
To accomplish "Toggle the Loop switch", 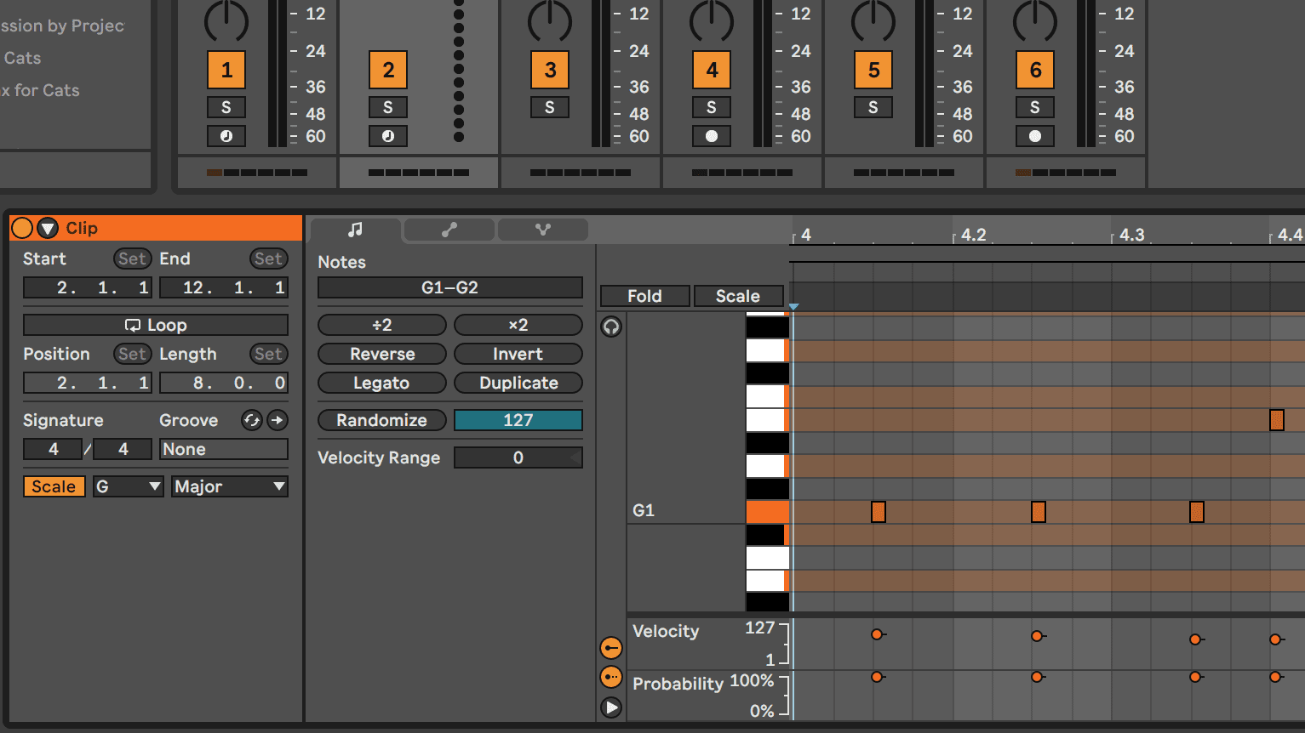I will (x=156, y=325).
